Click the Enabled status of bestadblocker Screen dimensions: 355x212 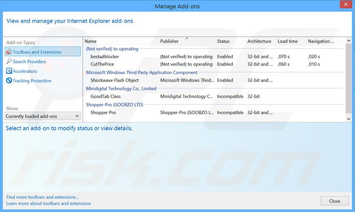point(225,56)
